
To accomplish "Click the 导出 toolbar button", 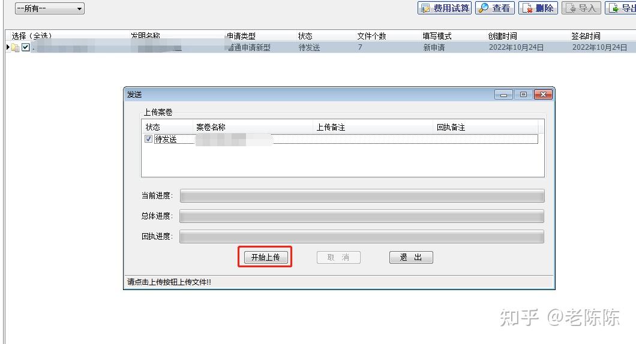I will (620, 8).
